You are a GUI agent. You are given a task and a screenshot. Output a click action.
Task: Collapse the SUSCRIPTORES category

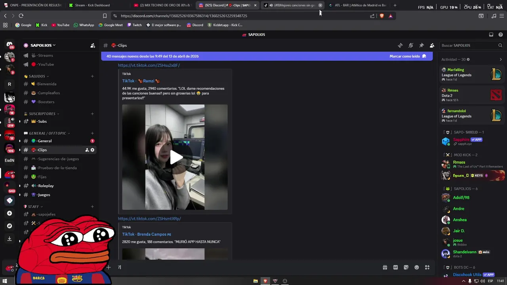42,114
